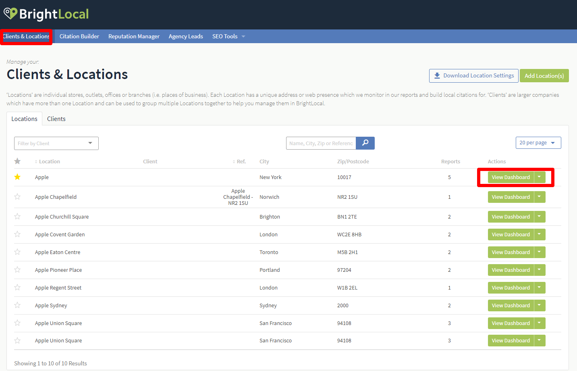This screenshot has width=577, height=371.
Task: Open Citation Builder nav item
Action: pyautogui.click(x=79, y=36)
